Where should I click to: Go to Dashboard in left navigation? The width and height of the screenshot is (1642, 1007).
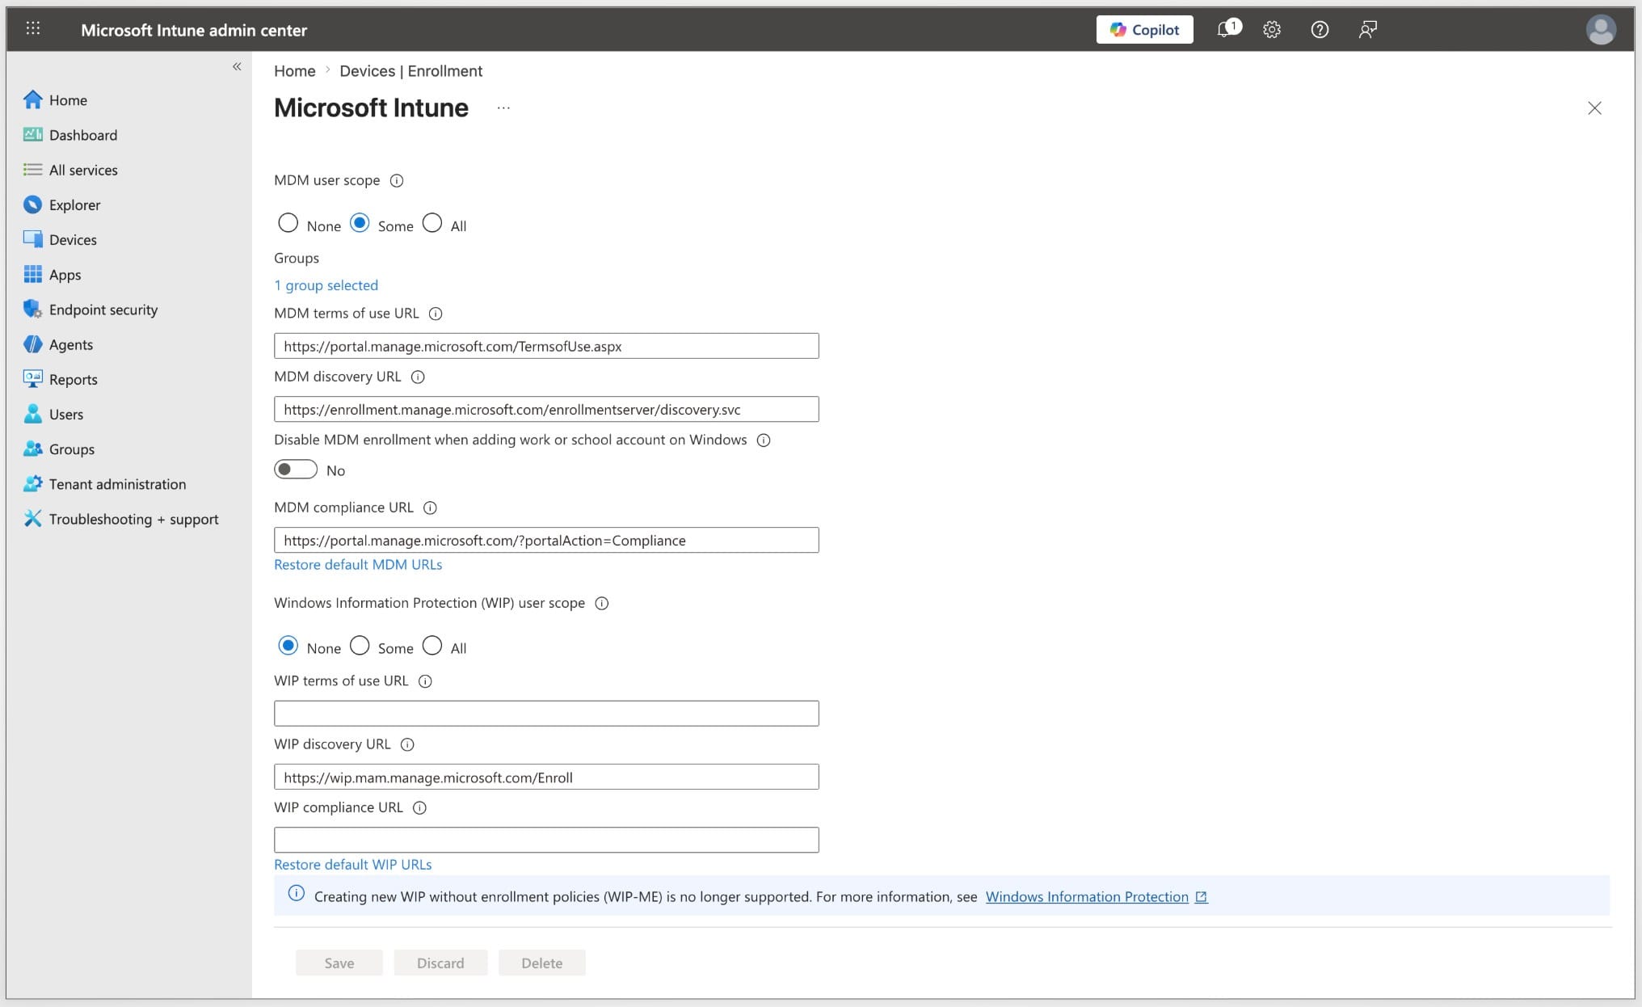tap(83, 135)
